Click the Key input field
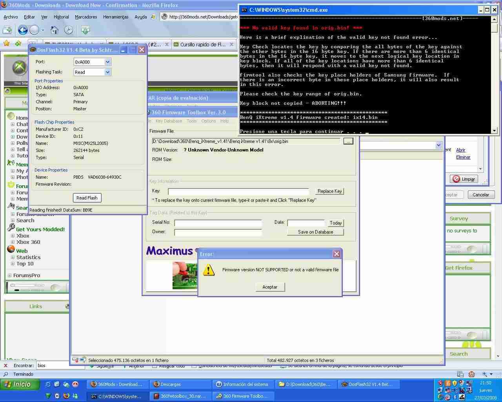502x402 pixels. coord(238,191)
